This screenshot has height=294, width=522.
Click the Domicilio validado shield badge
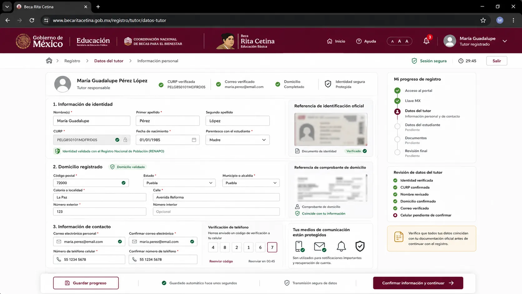pyautogui.click(x=128, y=167)
